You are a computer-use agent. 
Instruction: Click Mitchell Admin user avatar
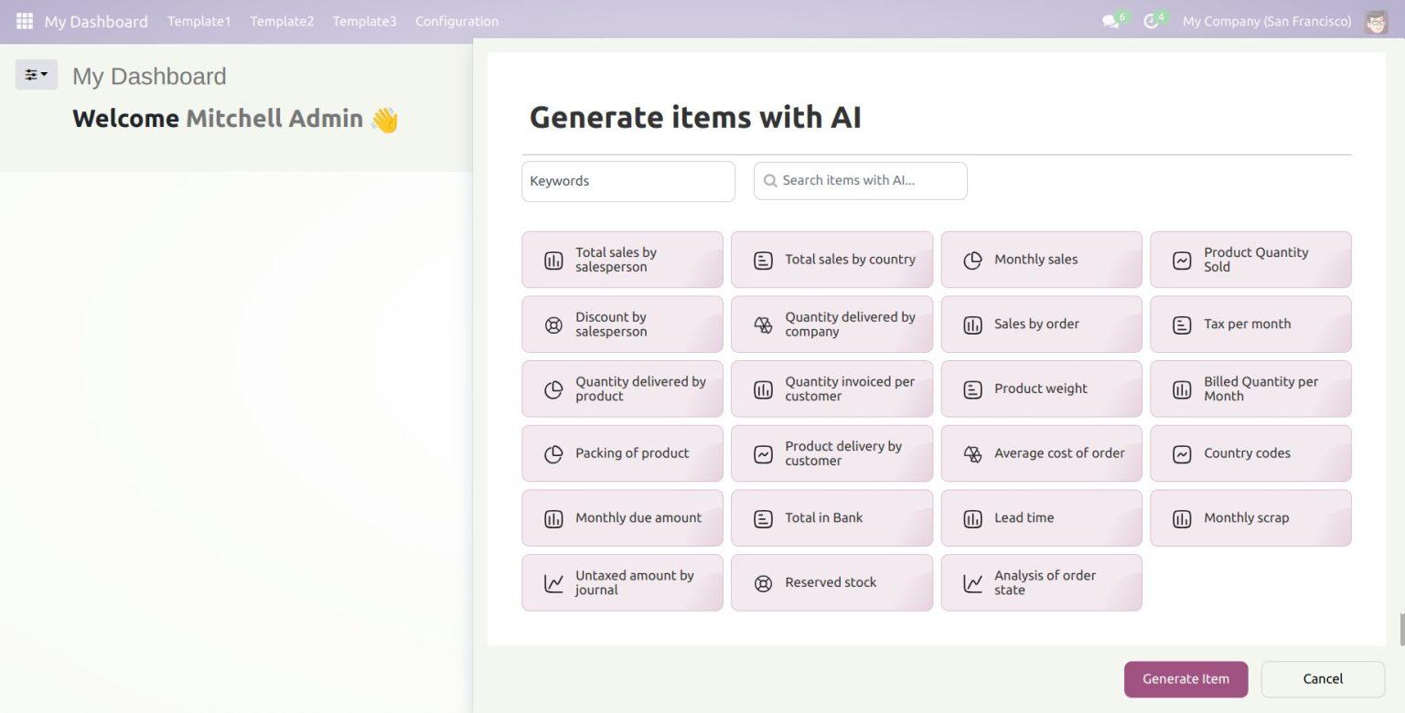tap(1376, 21)
